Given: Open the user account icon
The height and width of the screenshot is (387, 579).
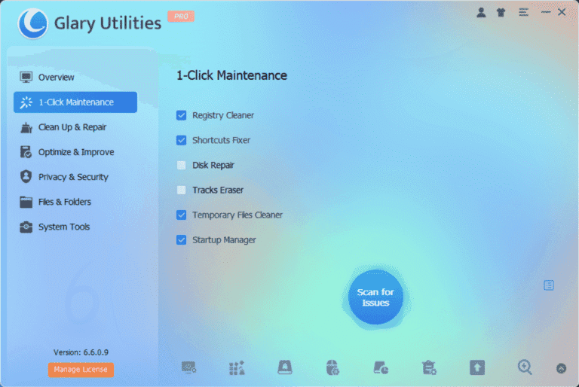Looking at the screenshot, I should coord(481,13).
